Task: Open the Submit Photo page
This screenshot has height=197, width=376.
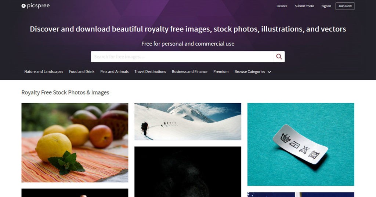Action: [304, 6]
